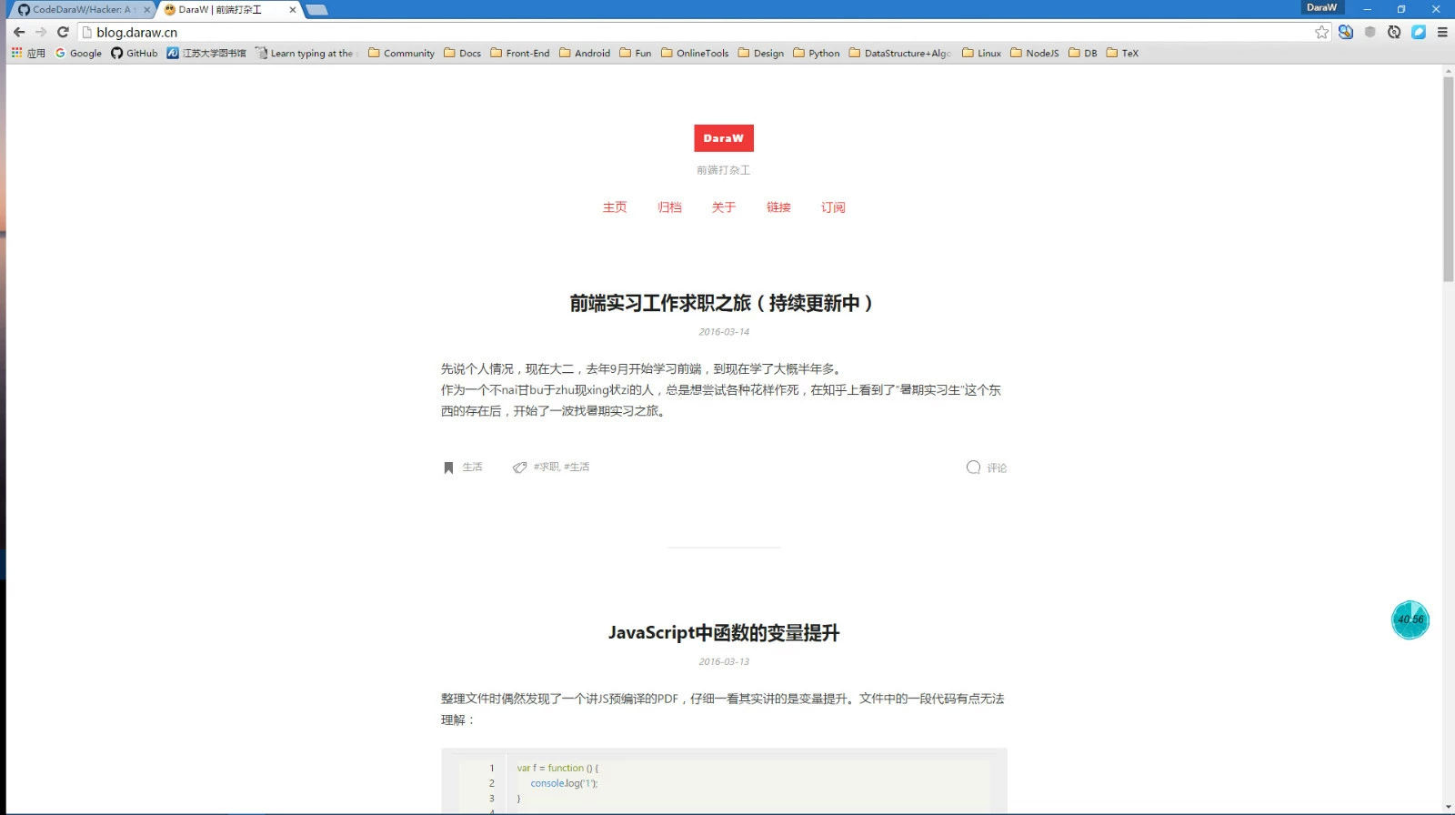
Task: Open 归档 archive nav item
Action: pyautogui.click(x=669, y=207)
